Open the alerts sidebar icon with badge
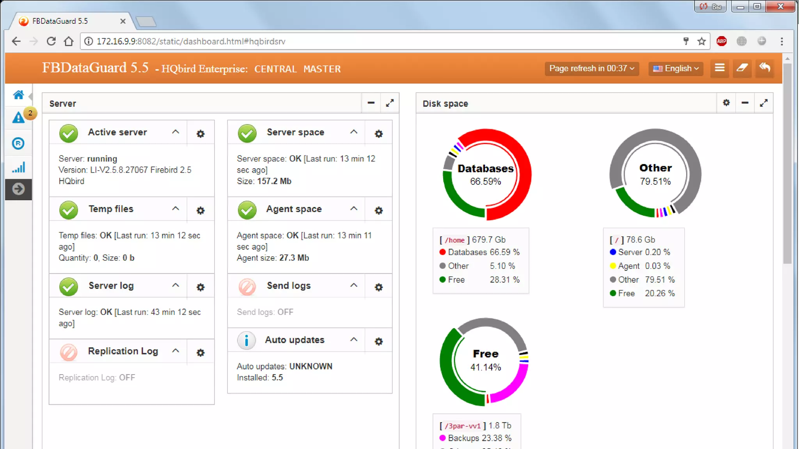This screenshot has height=449, width=799. [19, 117]
